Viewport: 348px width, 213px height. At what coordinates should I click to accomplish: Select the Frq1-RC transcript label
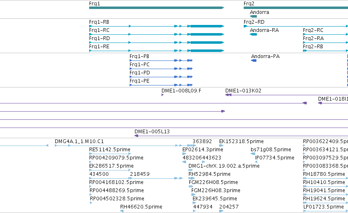coord(99,30)
